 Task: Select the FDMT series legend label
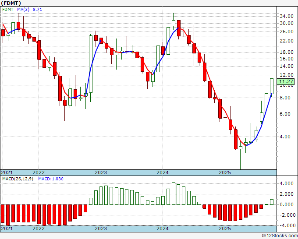8,10
